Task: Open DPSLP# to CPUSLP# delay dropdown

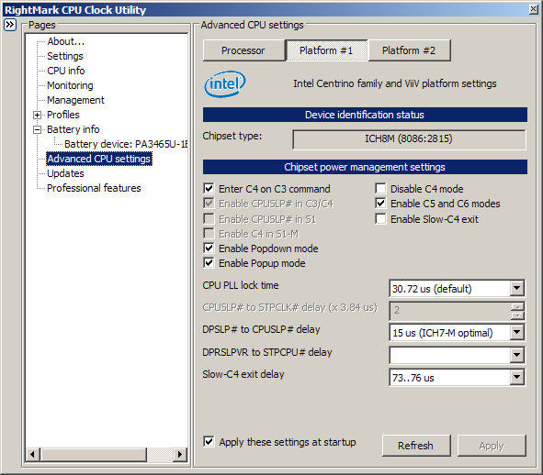Action: tap(516, 333)
